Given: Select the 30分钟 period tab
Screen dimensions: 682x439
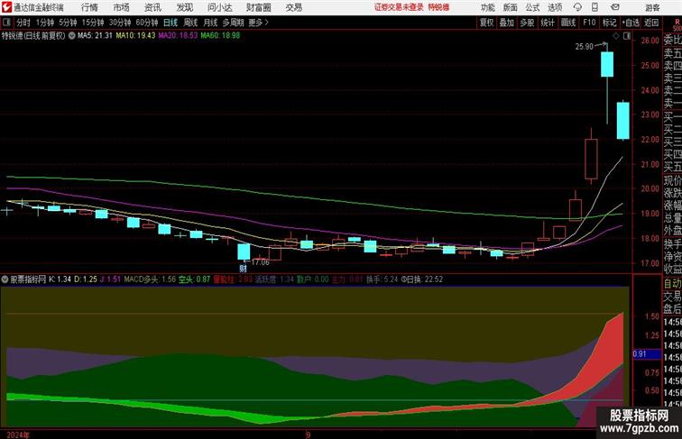Looking at the screenshot, I should [x=120, y=23].
